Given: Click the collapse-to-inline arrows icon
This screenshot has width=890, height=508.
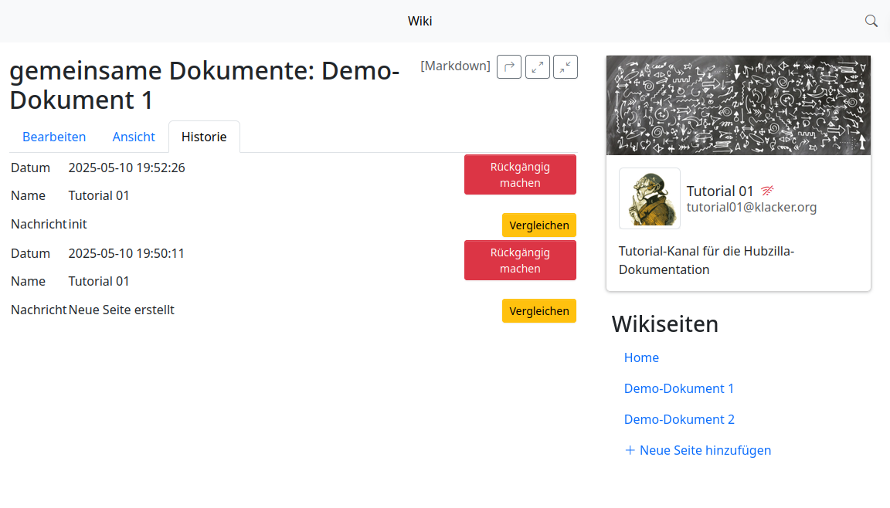Looking at the screenshot, I should coord(566,67).
